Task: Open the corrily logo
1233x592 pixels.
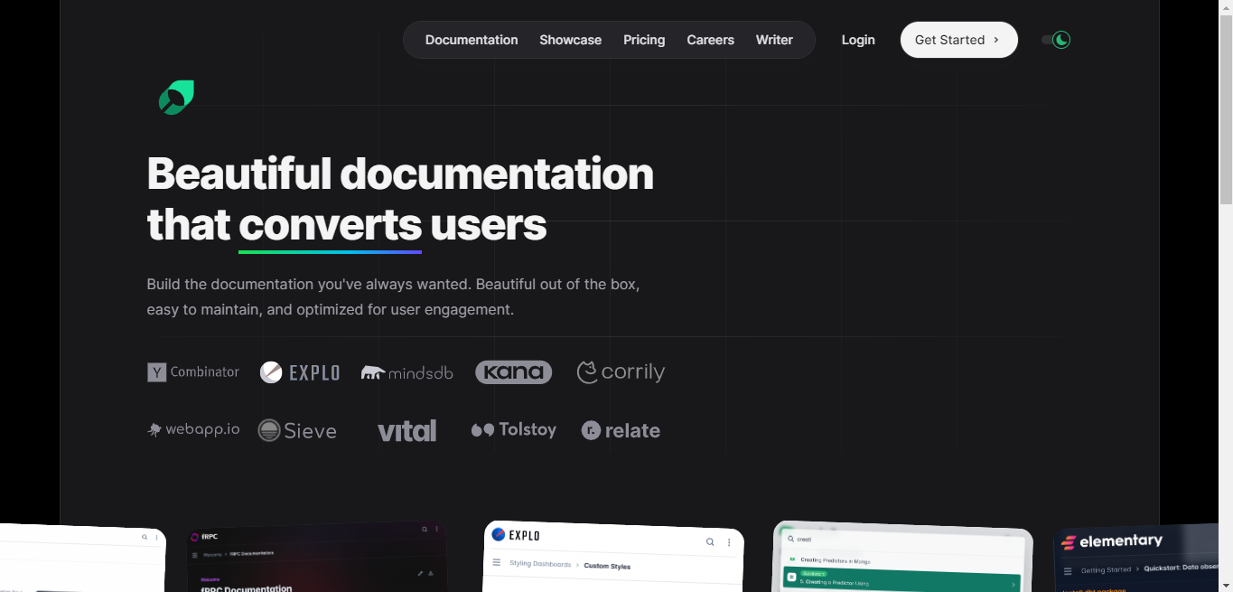Action: tap(621, 372)
